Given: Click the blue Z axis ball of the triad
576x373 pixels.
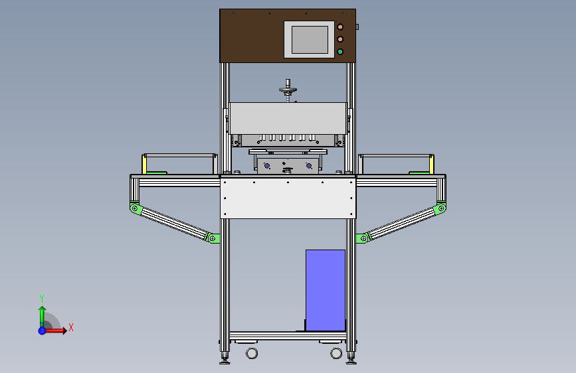Looking at the screenshot, I should coord(42,331).
